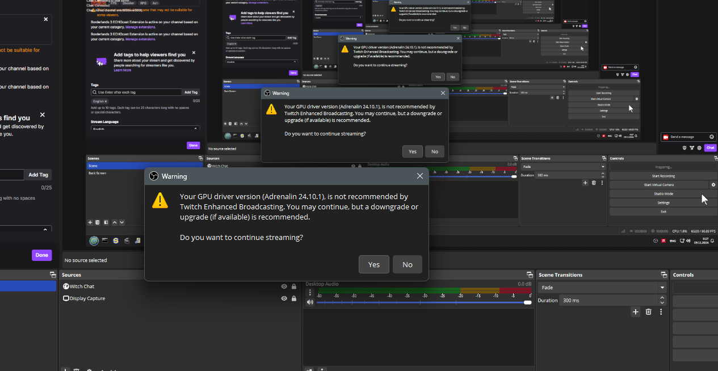Click Start Recording in largest preview Controls panel

coord(663,176)
